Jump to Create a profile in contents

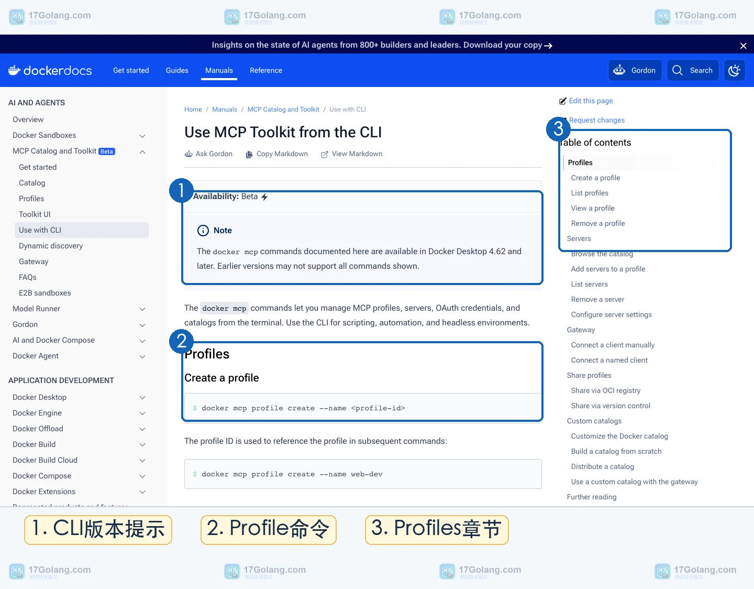pos(596,178)
